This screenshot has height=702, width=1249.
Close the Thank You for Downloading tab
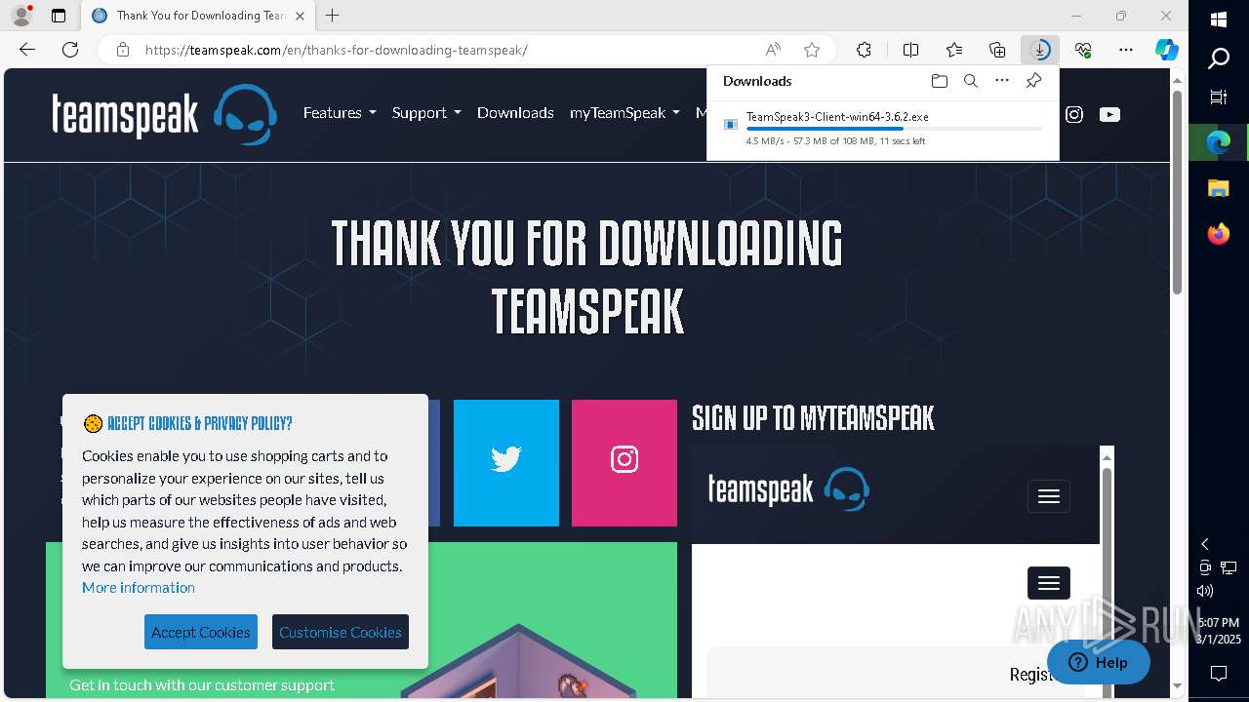(300, 16)
